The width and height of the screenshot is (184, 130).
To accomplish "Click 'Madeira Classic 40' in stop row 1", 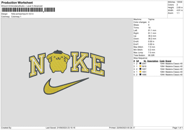I will (174, 63).
